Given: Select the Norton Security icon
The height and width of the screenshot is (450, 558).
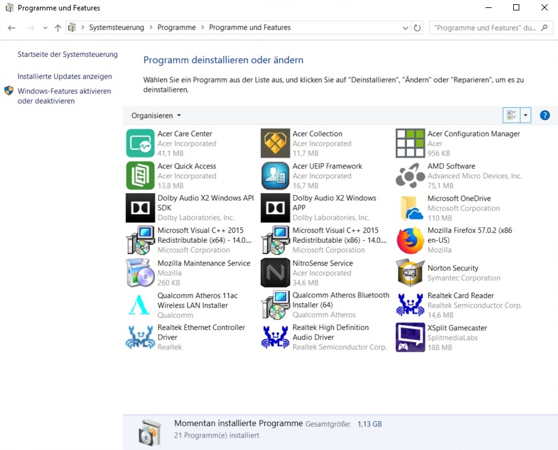Looking at the screenshot, I should (x=410, y=273).
